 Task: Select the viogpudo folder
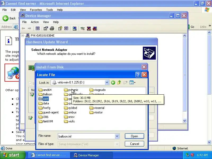pos(98,90)
